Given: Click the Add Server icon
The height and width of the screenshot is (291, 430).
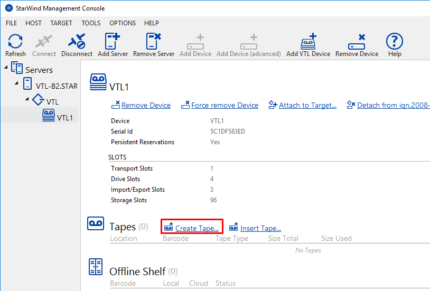Looking at the screenshot, I should [113, 42].
